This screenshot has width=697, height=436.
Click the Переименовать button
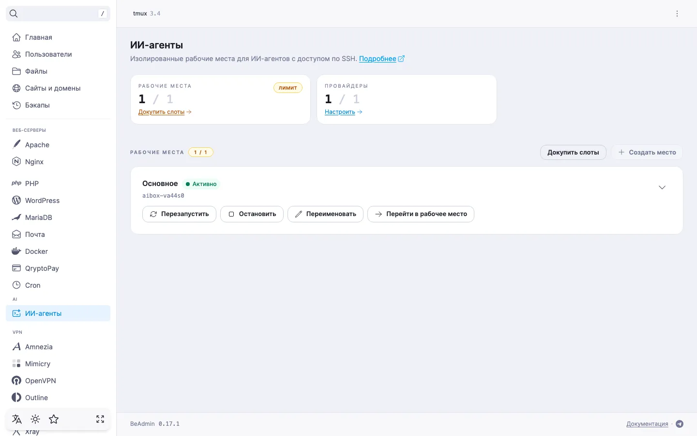point(325,214)
